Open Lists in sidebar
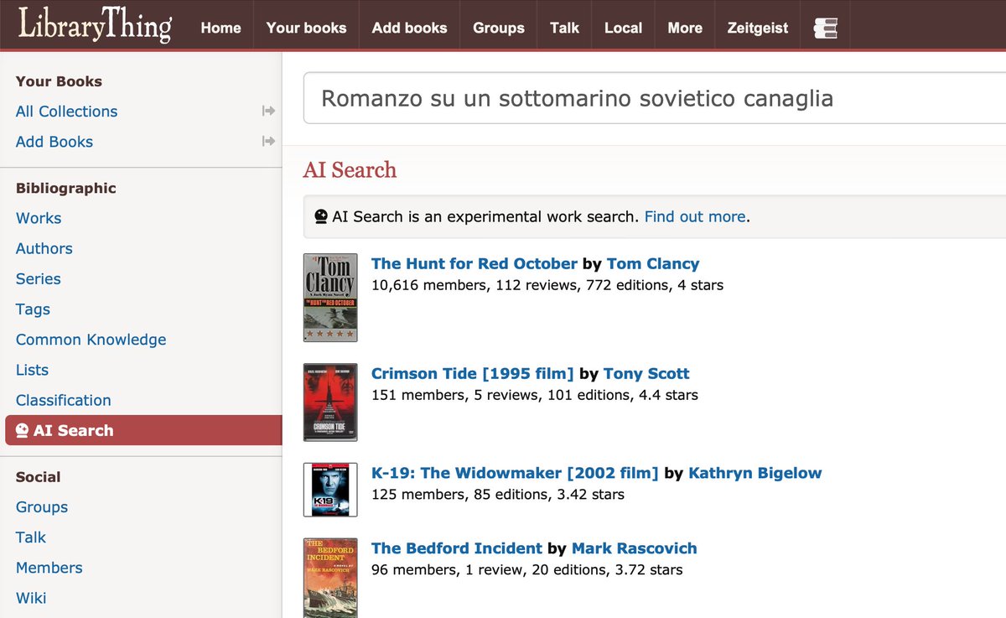The width and height of the screenshot is (1006, 618). 32,370
